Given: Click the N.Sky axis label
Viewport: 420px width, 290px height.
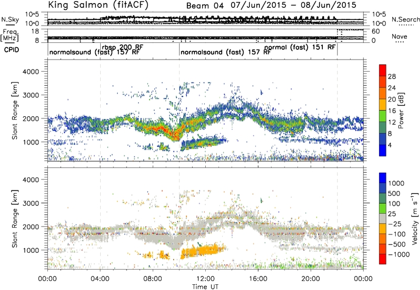Looking at the screenshot, I should pos(10,19).
